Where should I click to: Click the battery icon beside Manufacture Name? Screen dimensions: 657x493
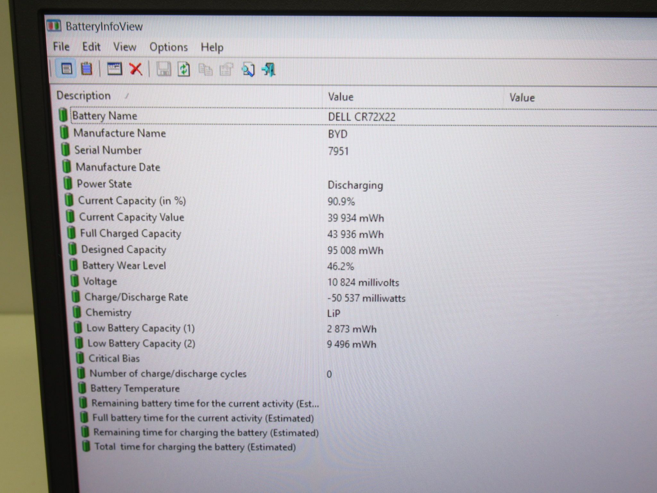[x=64, y=132]
